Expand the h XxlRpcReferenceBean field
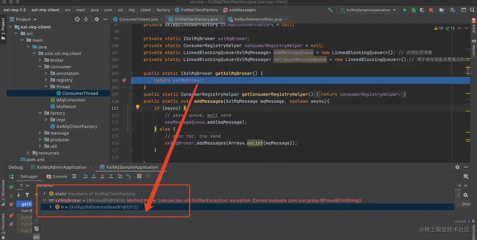Image resolution: width=477 pixels, height=240 pixels. (x=50, y=207)
